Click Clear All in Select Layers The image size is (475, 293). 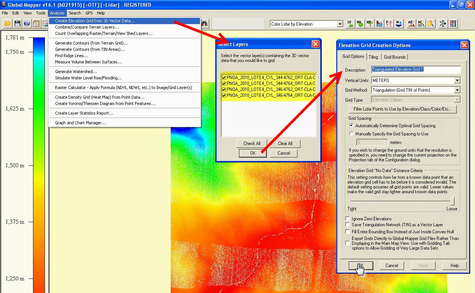click(x=285, y=144)
